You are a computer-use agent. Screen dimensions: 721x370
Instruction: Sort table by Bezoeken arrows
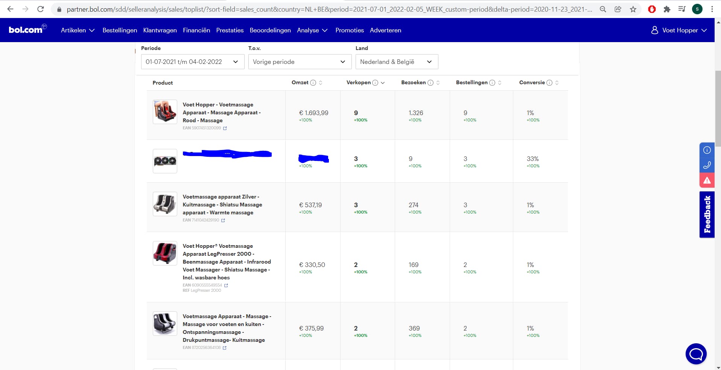pos(438,83)
